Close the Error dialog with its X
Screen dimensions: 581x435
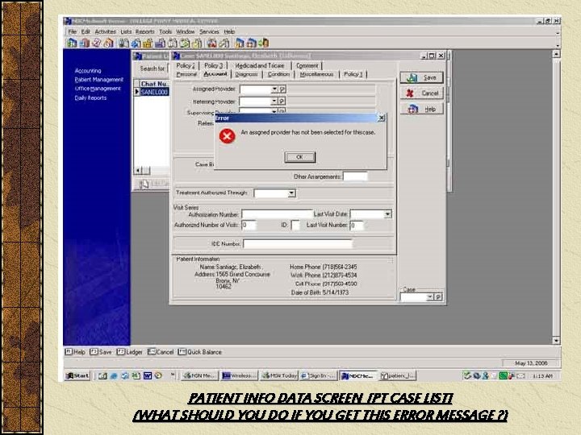[381, 118]
